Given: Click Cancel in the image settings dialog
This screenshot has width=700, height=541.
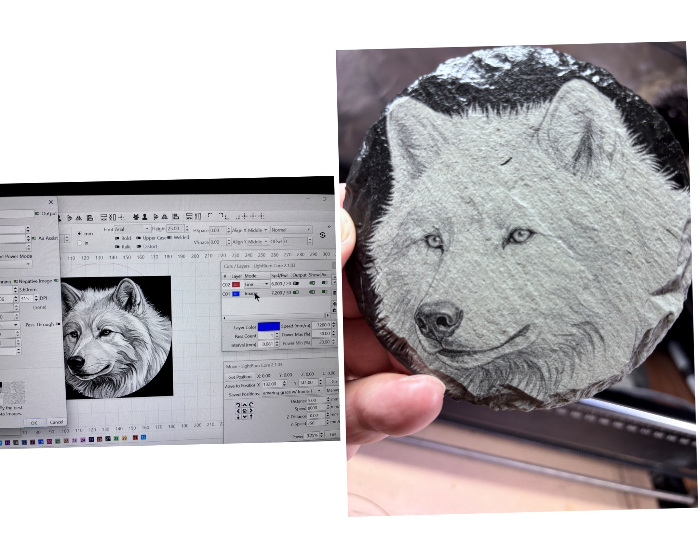Looking at the screenshot, I should click(56, 422).
